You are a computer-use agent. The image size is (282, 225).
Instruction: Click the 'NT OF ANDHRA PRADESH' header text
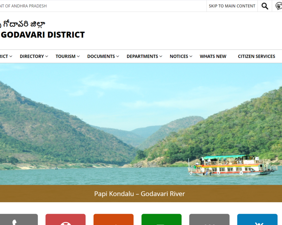click(23, 6)
